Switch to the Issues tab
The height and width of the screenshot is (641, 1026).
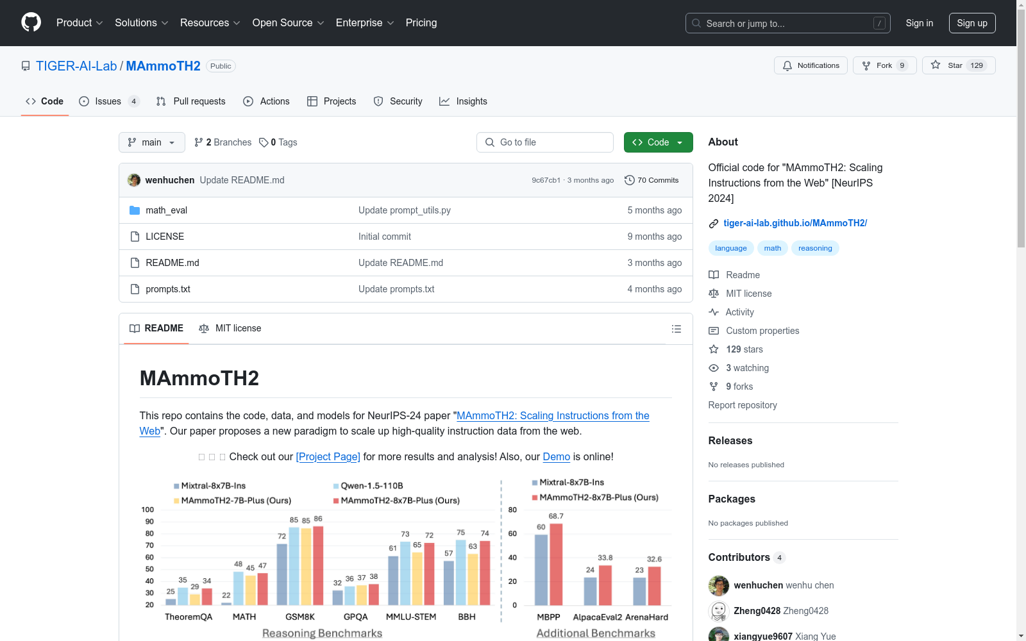point(109,101)
